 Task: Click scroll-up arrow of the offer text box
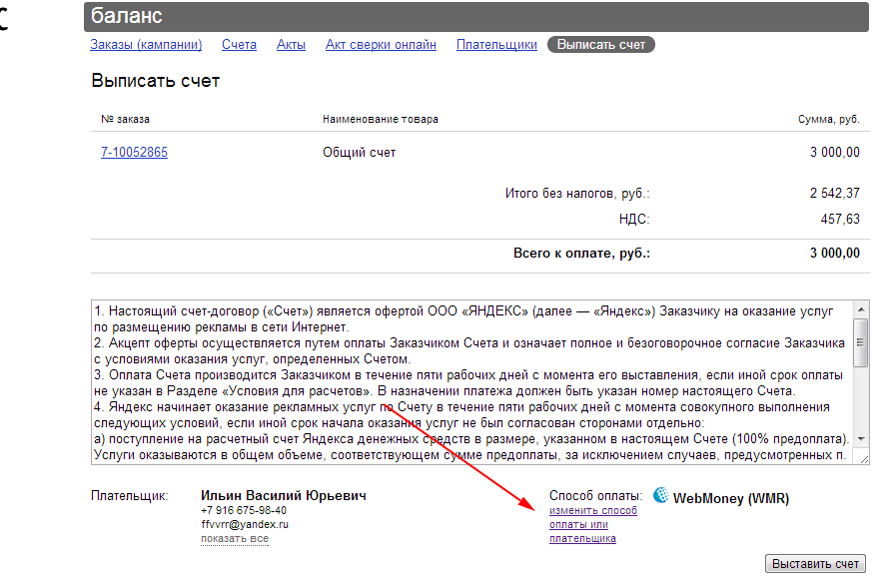pyautogui.click(x=861, y=309)
